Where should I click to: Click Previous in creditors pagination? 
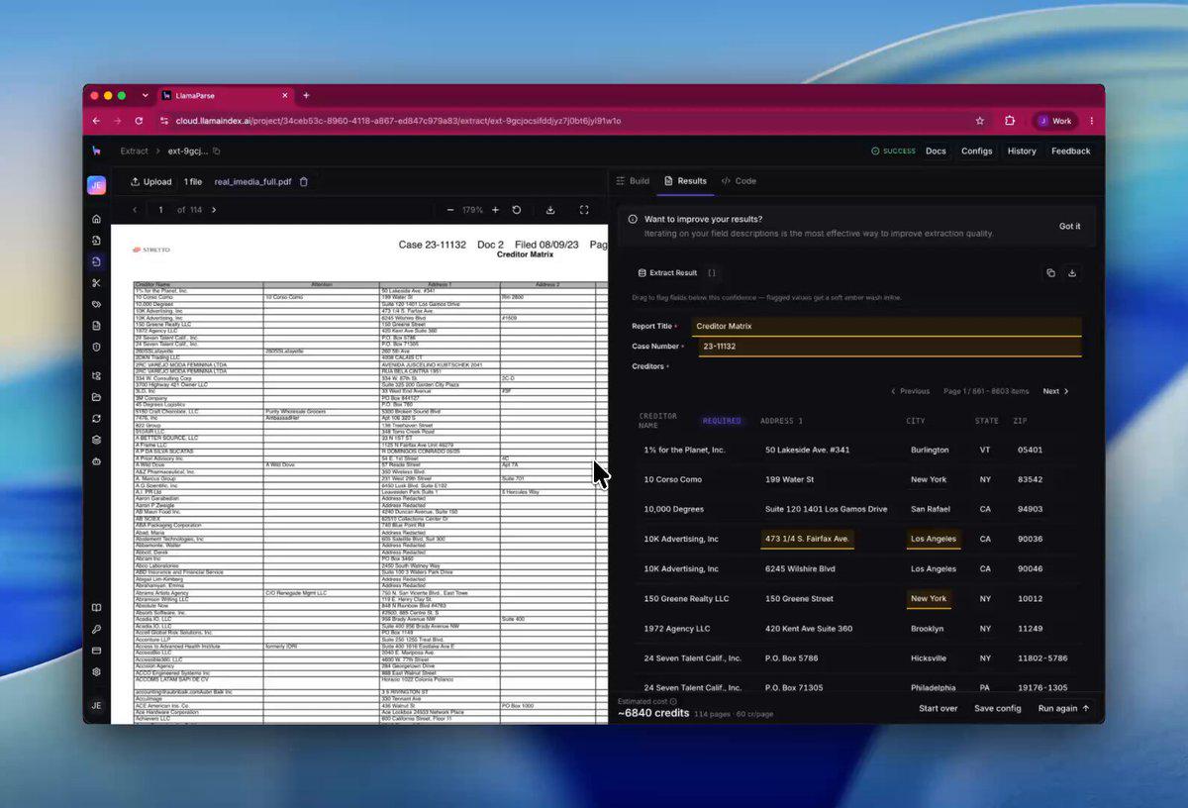point(910,391)
